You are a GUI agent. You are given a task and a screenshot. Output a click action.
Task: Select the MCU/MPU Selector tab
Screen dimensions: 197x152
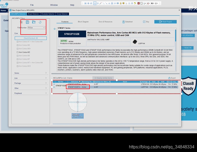point(18,14)
